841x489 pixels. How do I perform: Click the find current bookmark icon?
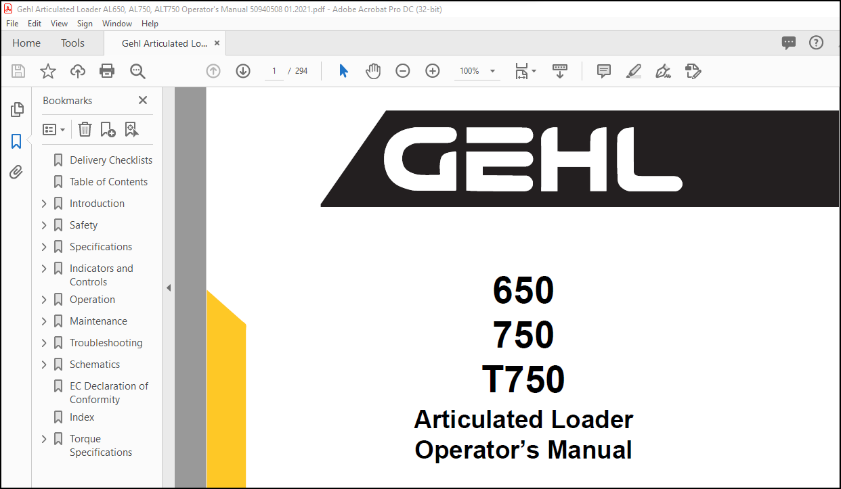tap(131, 129)
